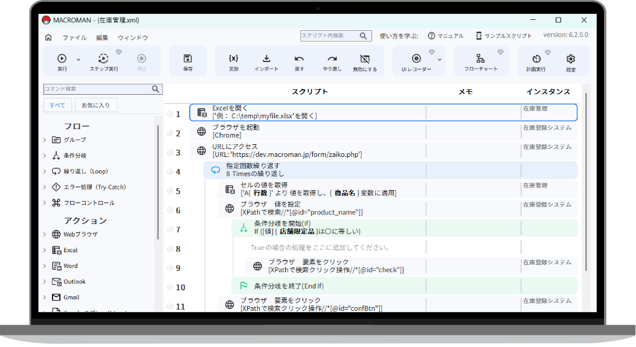Open 設定 settings gear
This screenshot has height=347, width=636.
tap(571, 62)
